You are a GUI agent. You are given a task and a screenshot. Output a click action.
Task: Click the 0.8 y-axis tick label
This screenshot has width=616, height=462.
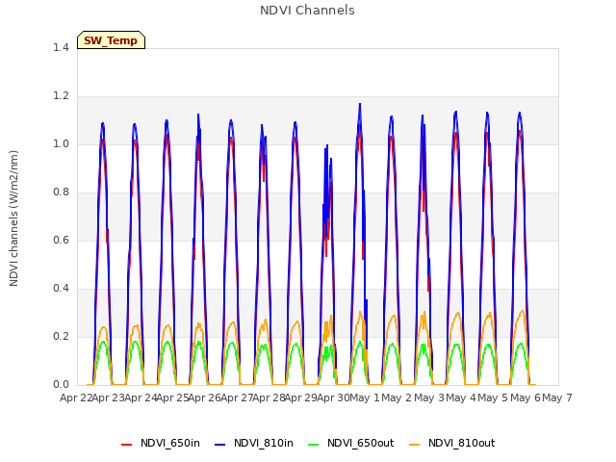(x=61, y=192)
